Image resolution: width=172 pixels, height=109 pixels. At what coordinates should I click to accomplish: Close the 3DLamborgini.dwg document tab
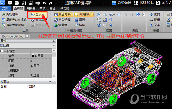point(27,36)
